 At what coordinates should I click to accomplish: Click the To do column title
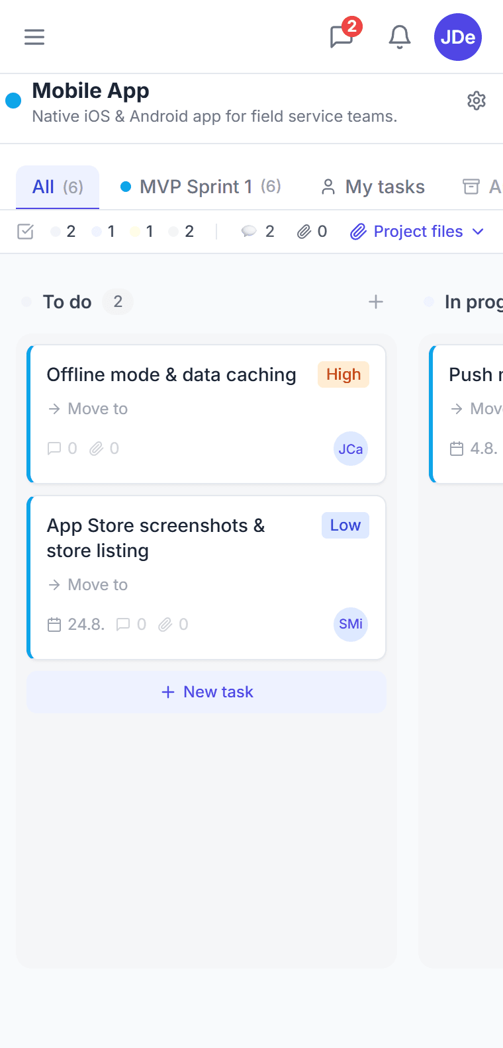[x=68, y=302]
